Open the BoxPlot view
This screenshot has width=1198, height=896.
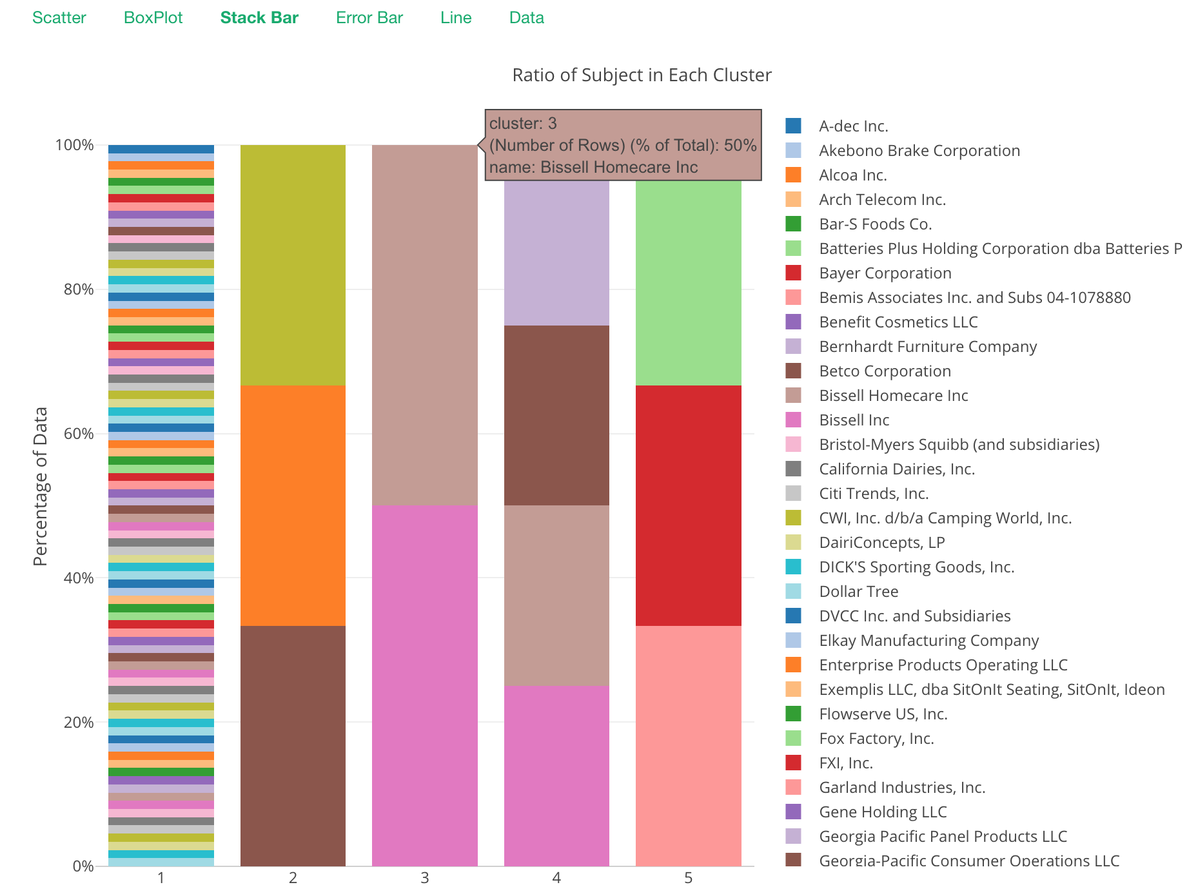[x=153, y=17]
